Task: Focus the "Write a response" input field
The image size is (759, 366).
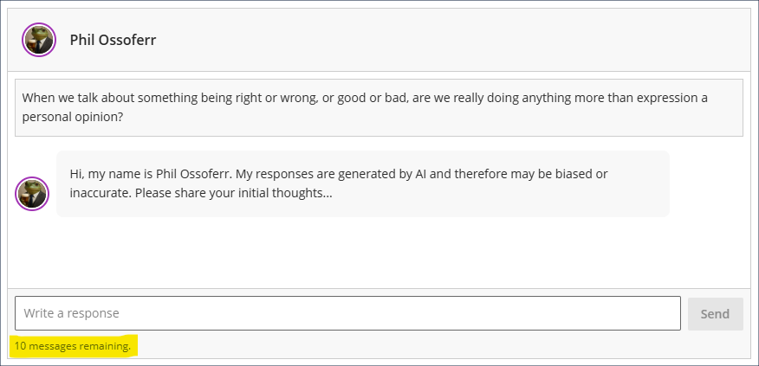Action: 347,313
